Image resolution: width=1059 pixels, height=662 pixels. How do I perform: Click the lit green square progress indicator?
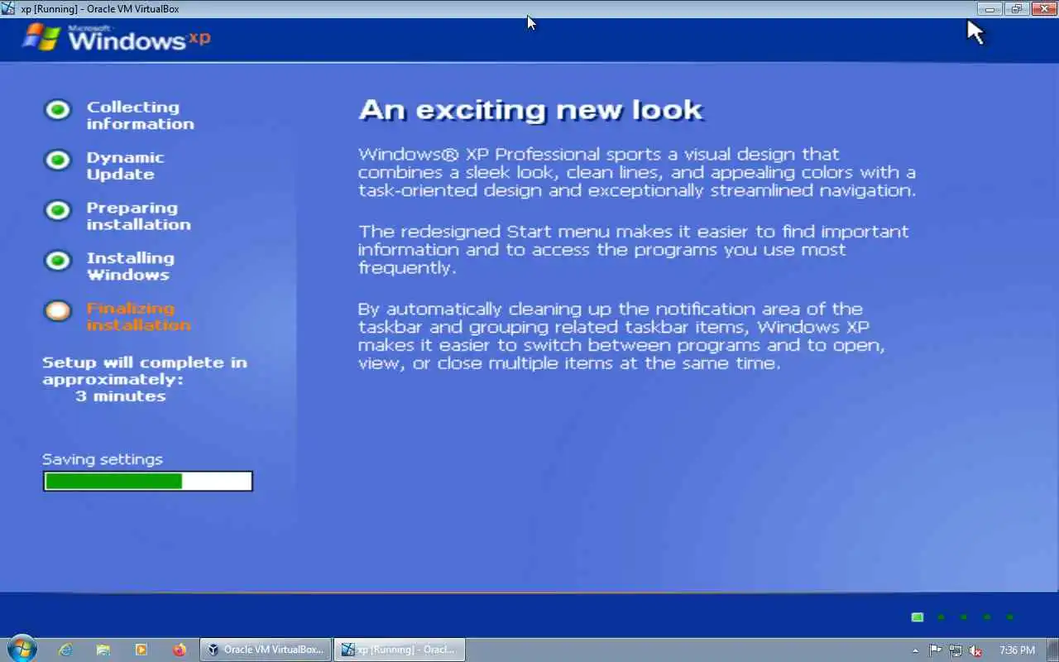pyautogui.click(x=917, y=616)
